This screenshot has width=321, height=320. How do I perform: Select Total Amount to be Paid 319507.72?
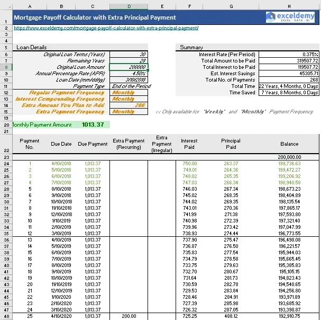[x=289, y=61]
